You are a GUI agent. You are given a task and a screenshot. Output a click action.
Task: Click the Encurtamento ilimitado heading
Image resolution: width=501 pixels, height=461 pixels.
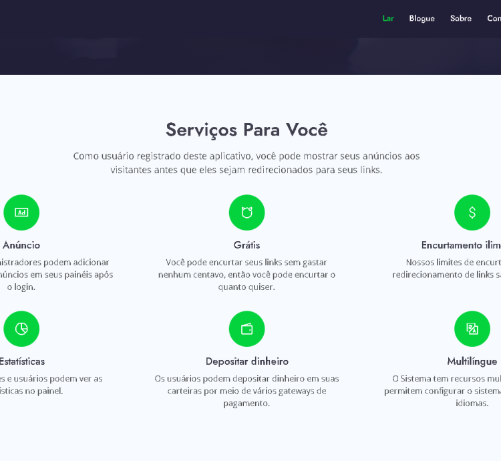click(461, 245)
